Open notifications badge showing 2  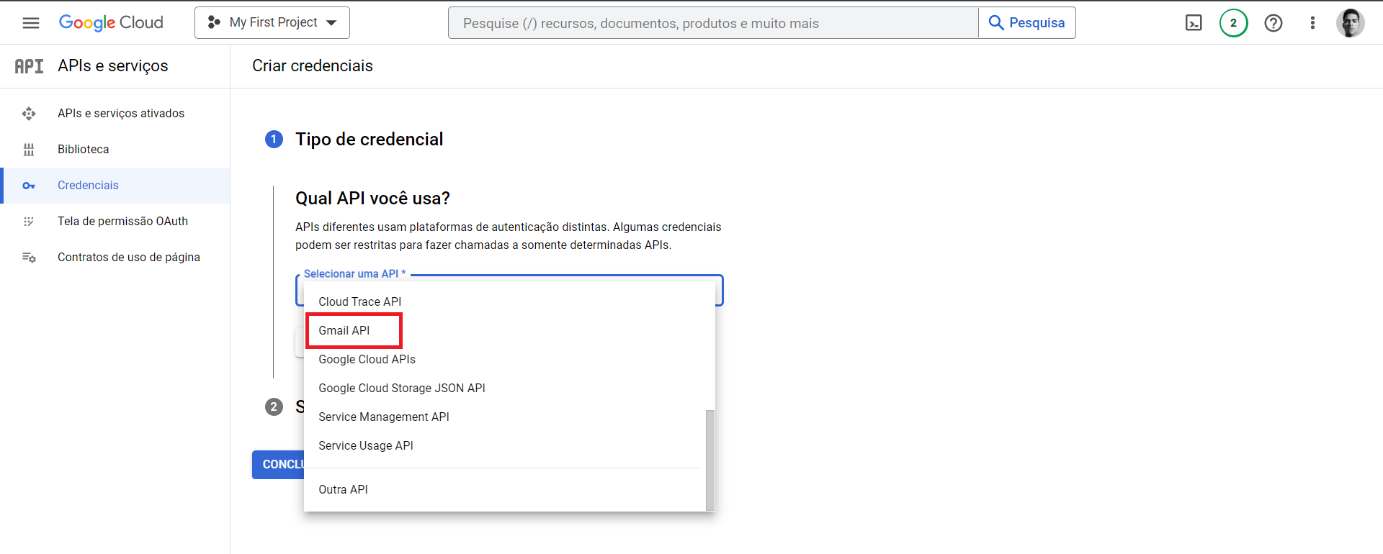(x=1233, y=23)
